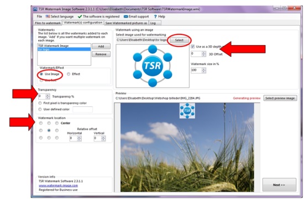Viewport: 304px width, 199px height.
Task: Select top-left watermark location radio
Action: (41, 123)
